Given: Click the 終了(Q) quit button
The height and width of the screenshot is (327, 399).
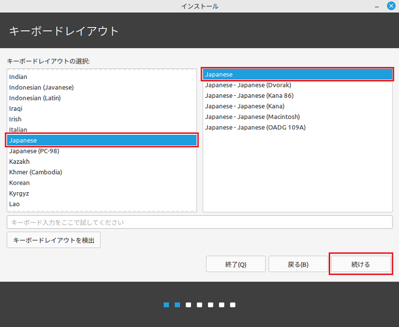Looking at the screenshot, I should [x=235, y=264].
